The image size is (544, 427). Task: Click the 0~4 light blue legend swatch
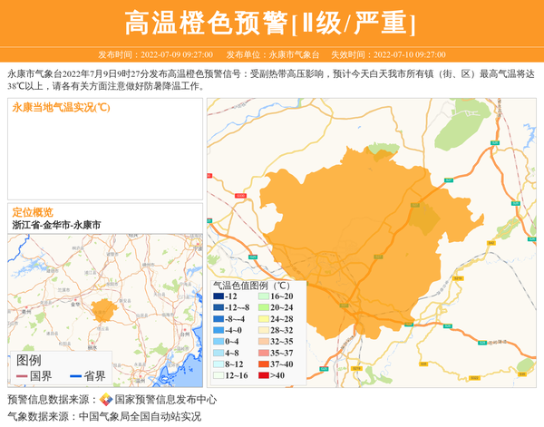[x=218, y=342]
